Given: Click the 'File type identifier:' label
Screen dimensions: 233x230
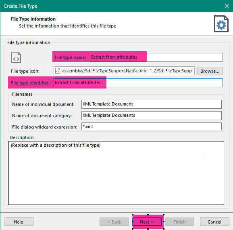Looking at the screenshot, I should (30, 83).
